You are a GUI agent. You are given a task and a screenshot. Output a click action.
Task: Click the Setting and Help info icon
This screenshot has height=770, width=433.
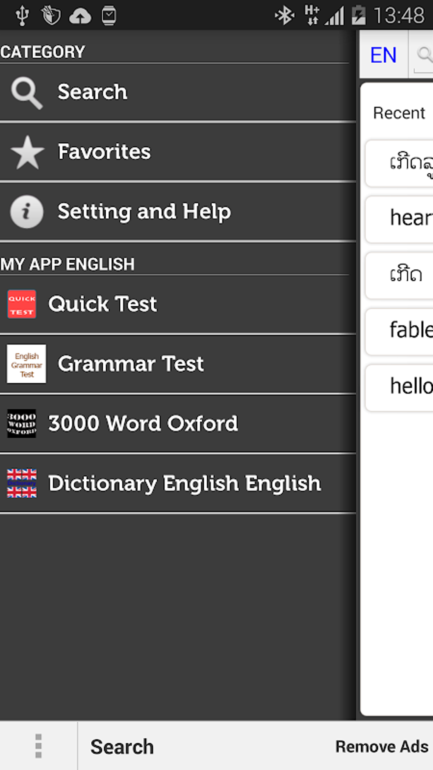pos(27,212)
